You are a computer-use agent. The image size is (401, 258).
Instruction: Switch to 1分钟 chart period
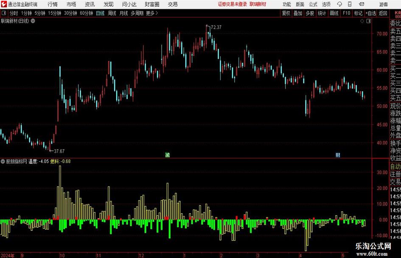tap(26, 13)
